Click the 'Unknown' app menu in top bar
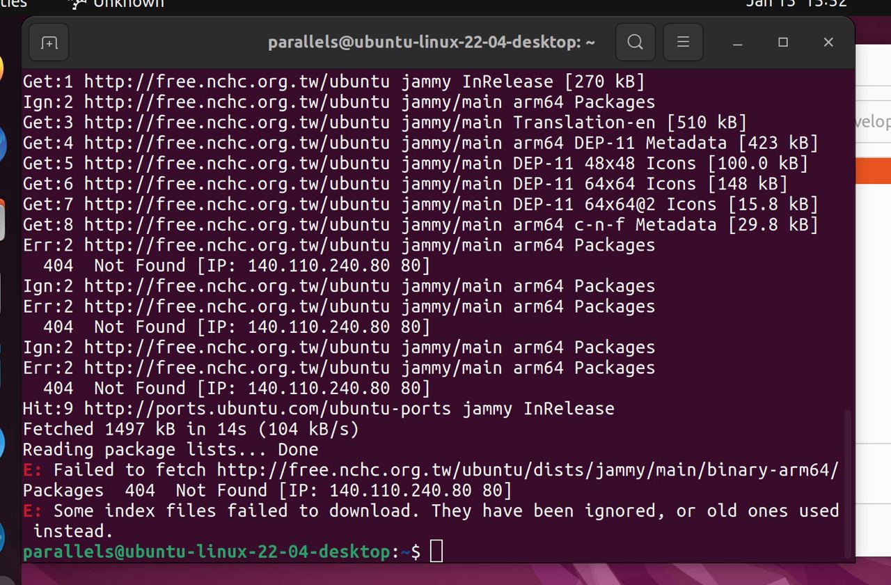 click(118, 3)
